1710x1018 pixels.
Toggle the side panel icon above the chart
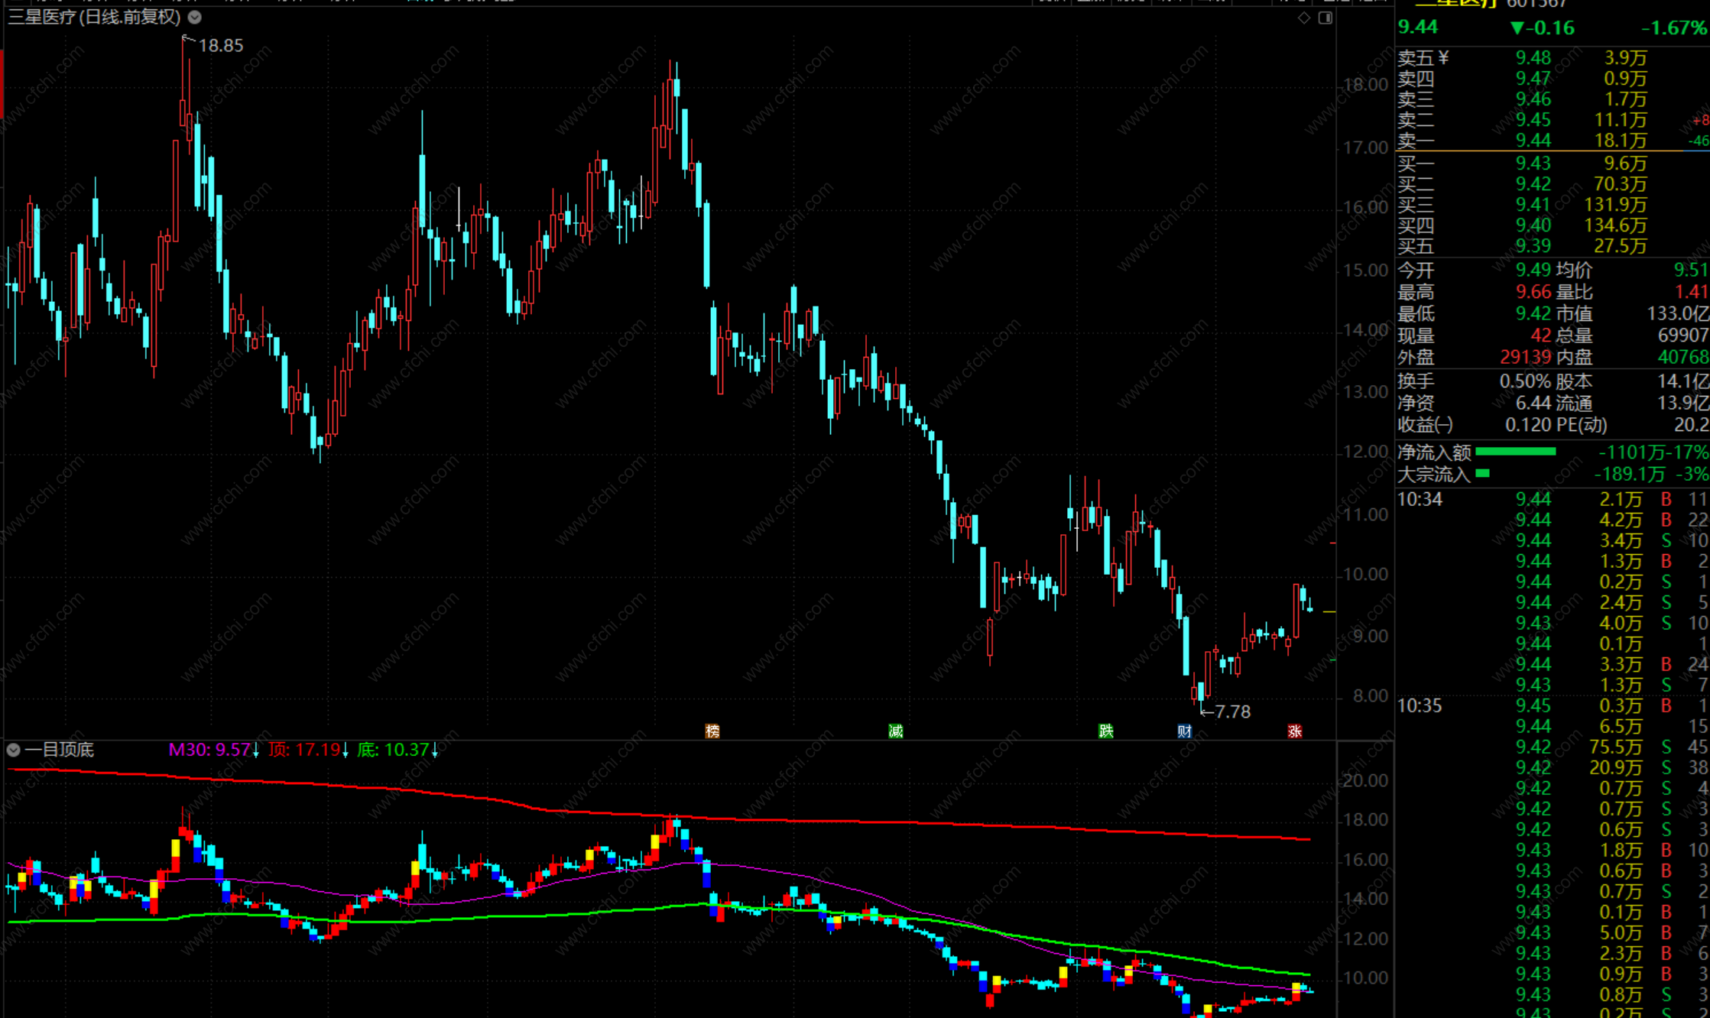[1325, 18]
